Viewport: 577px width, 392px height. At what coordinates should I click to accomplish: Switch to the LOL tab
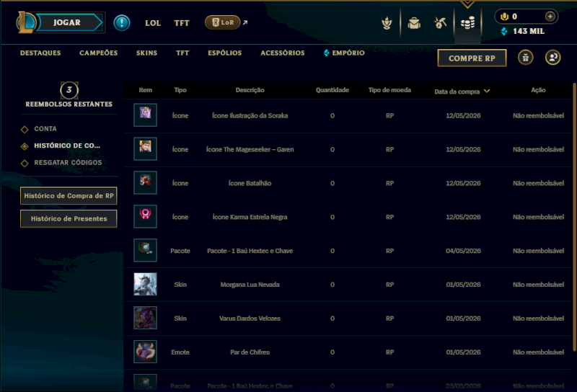[153, 23]
